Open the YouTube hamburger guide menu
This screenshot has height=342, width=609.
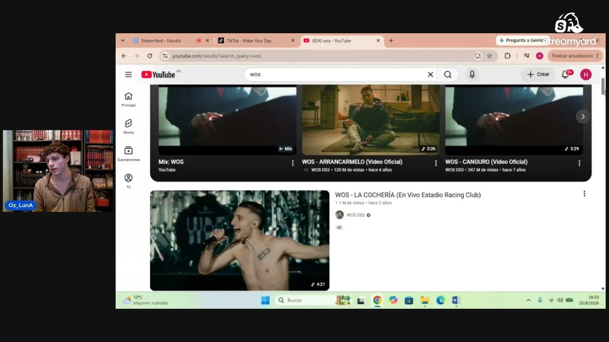[128, 75]
